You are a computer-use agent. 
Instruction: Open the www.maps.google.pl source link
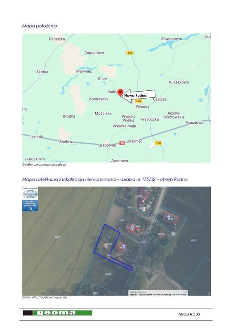pos(50,165)
